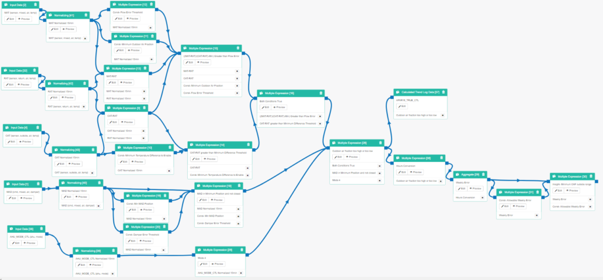Delete the Input Data [4] node
603x280 pixels.
[x=38, y=128]
